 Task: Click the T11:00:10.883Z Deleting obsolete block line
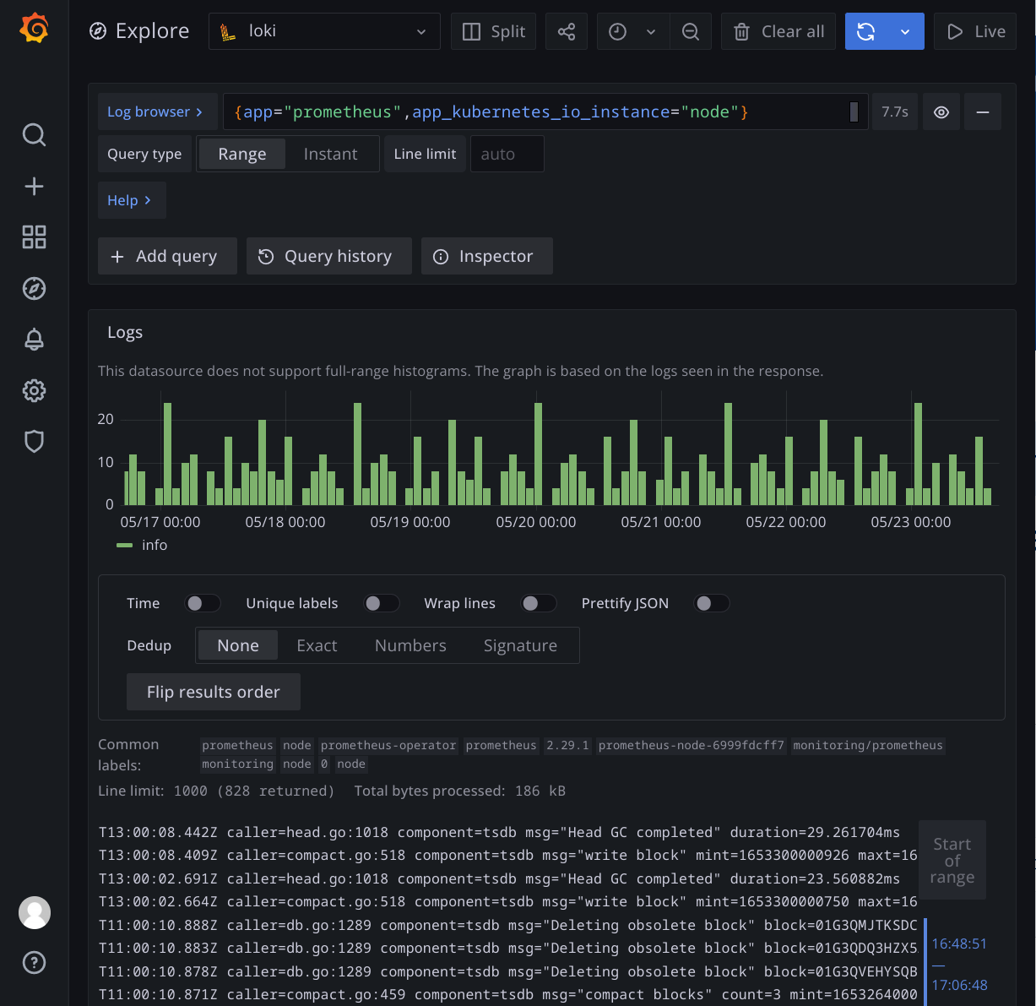coord(507,948)
